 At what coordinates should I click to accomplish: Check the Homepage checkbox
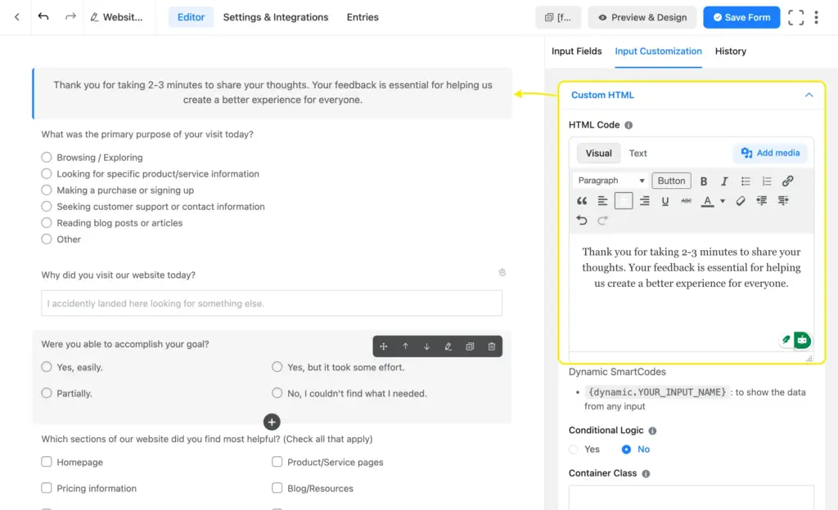(x=47, y=462)
